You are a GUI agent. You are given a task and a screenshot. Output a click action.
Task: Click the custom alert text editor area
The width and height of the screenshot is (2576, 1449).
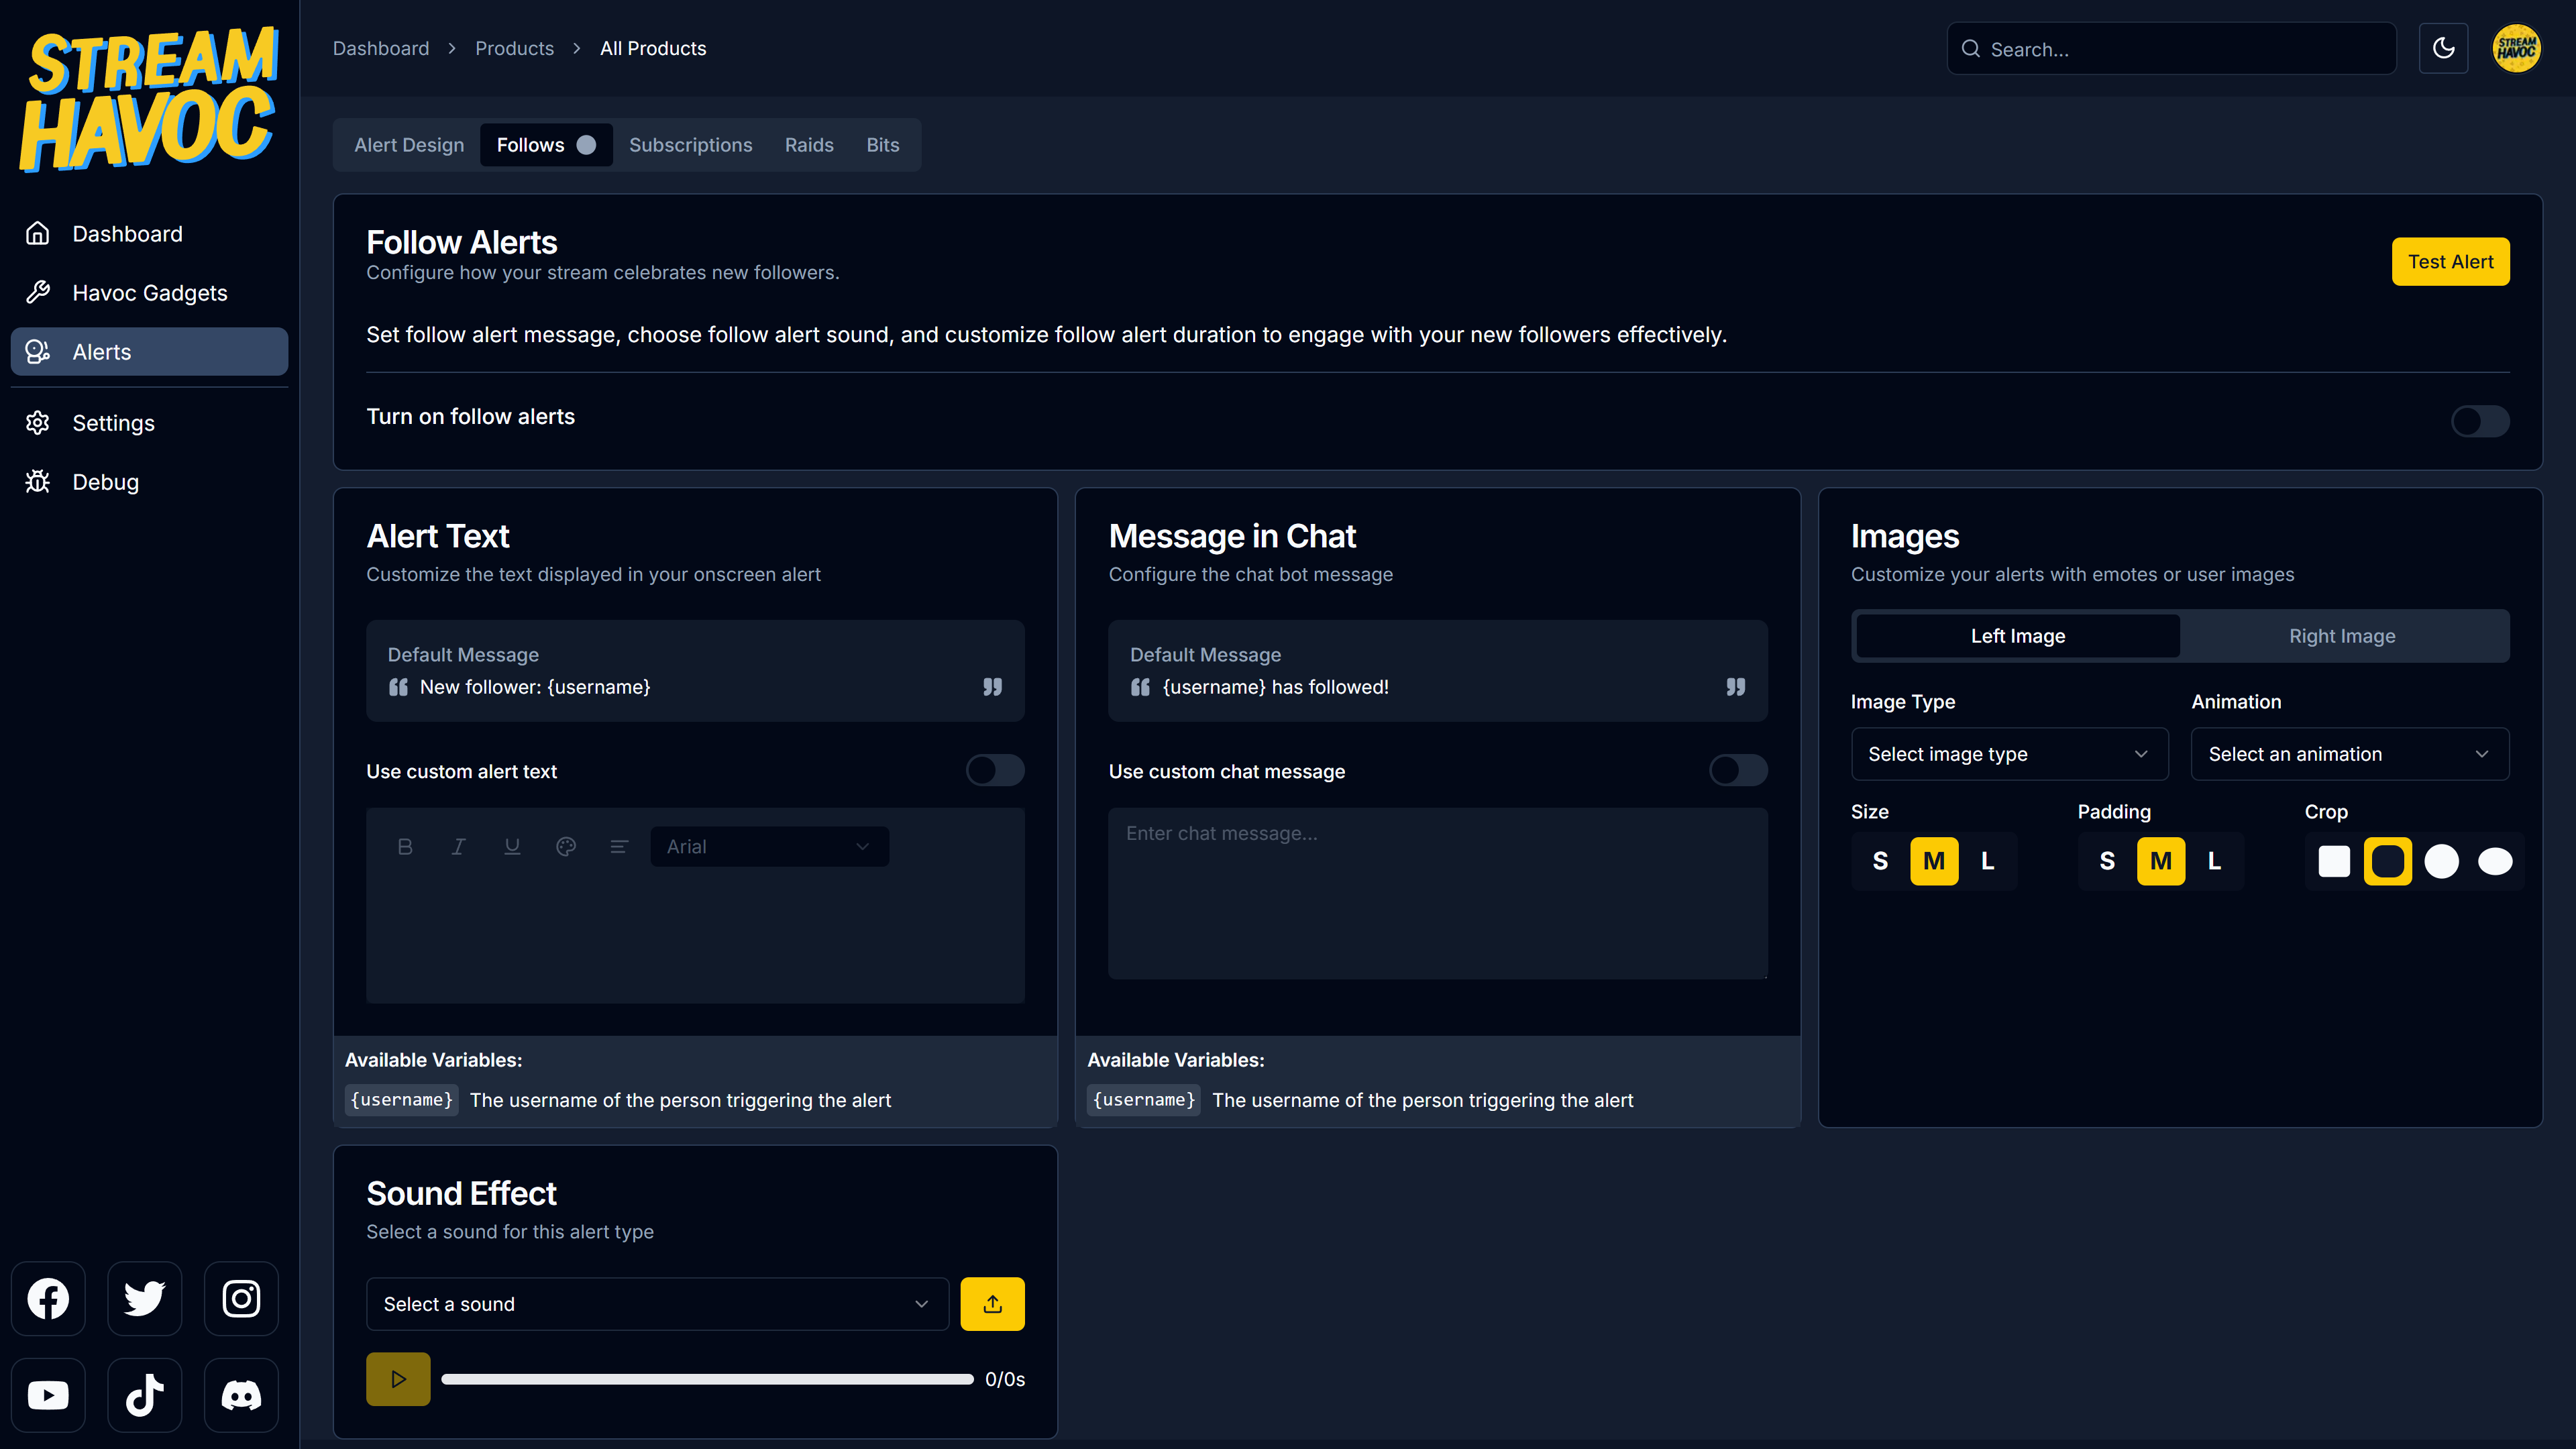pos(695,935)
